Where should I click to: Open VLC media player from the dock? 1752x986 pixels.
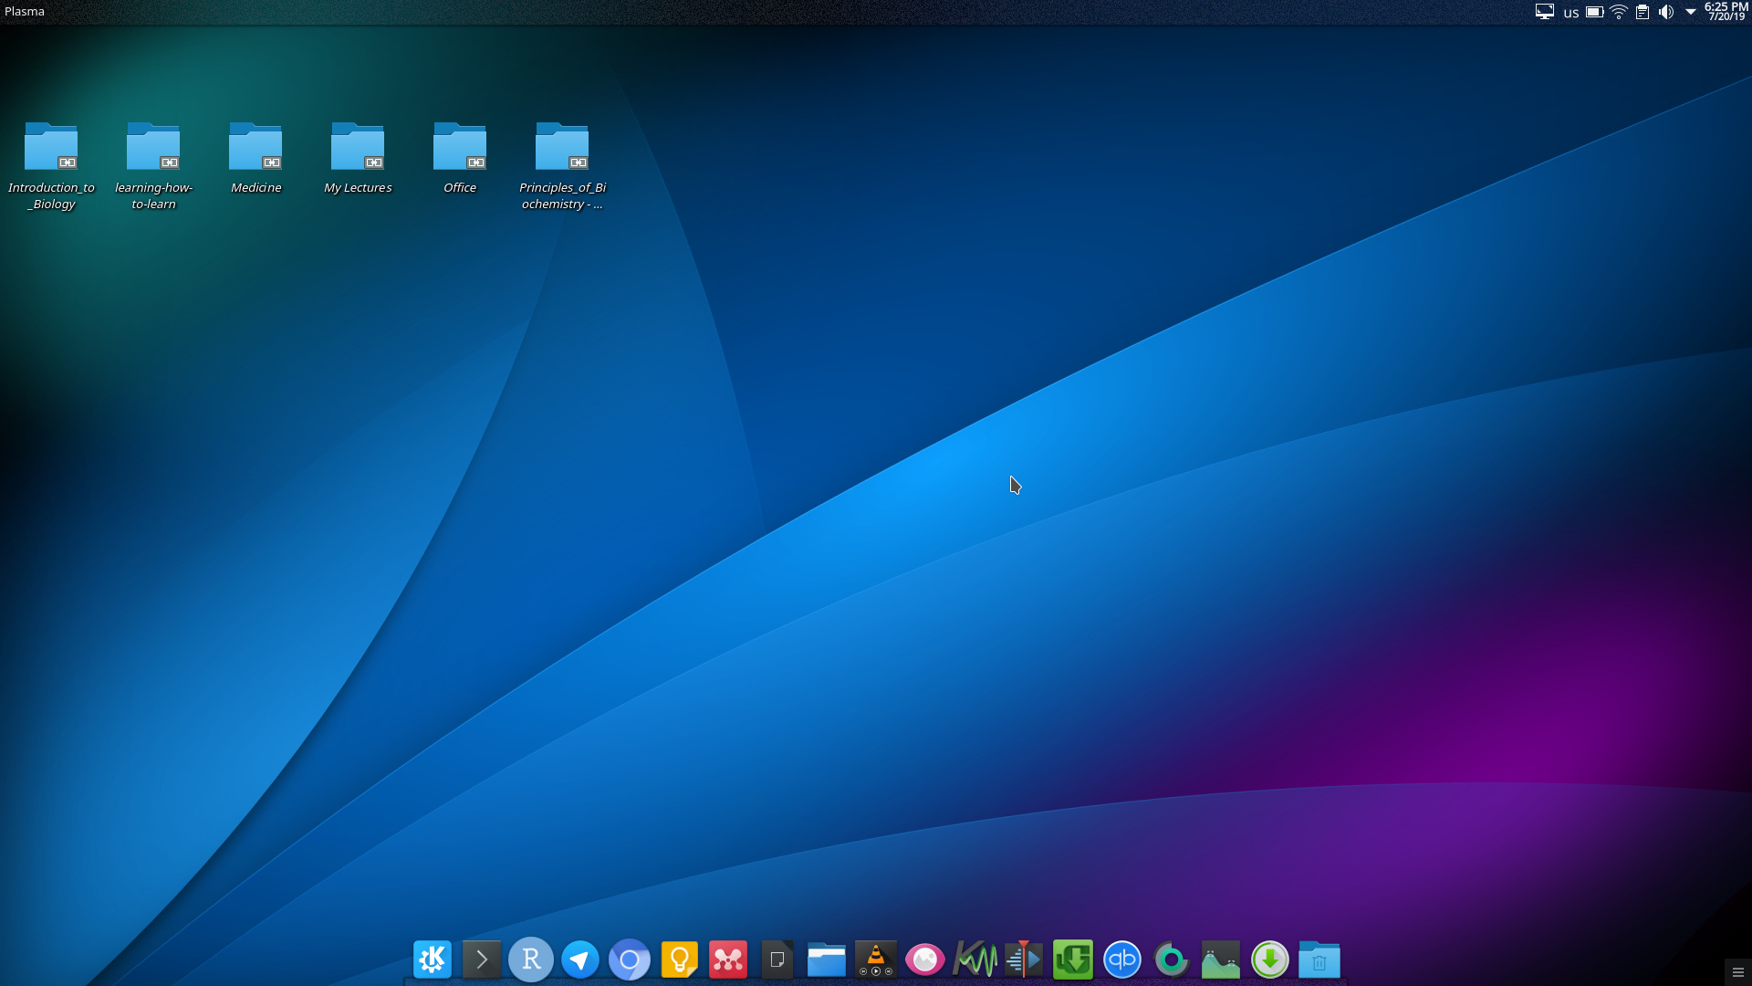click(876, 960)
